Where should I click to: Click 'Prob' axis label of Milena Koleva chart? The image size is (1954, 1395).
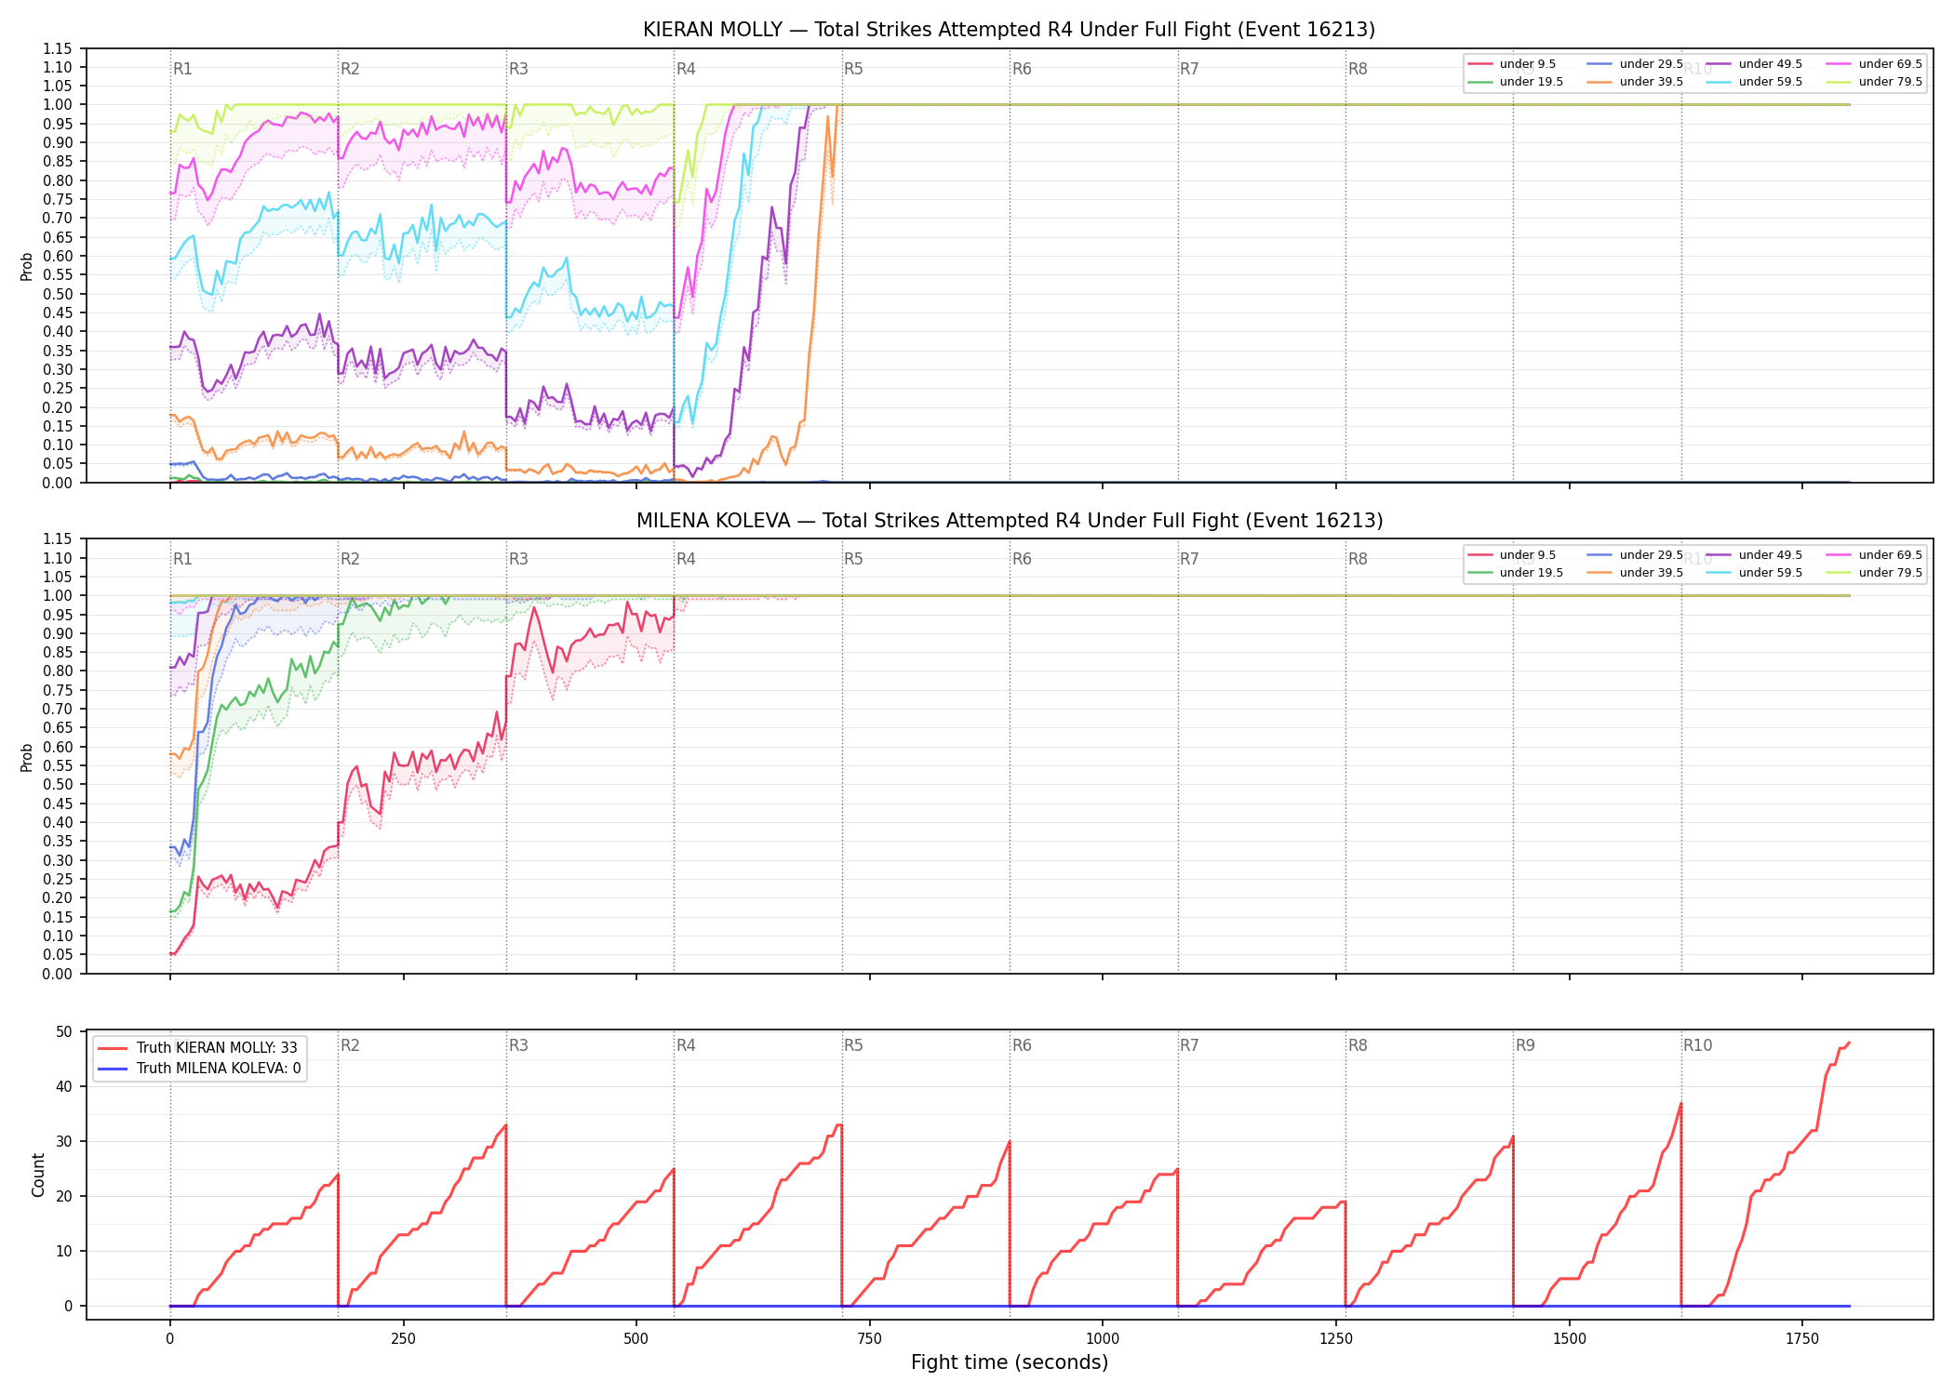click(x=27, y=757)
